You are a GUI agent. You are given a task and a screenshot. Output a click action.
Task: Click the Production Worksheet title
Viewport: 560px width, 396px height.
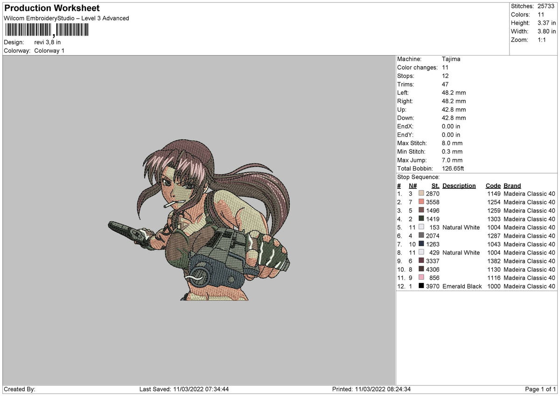52,8
